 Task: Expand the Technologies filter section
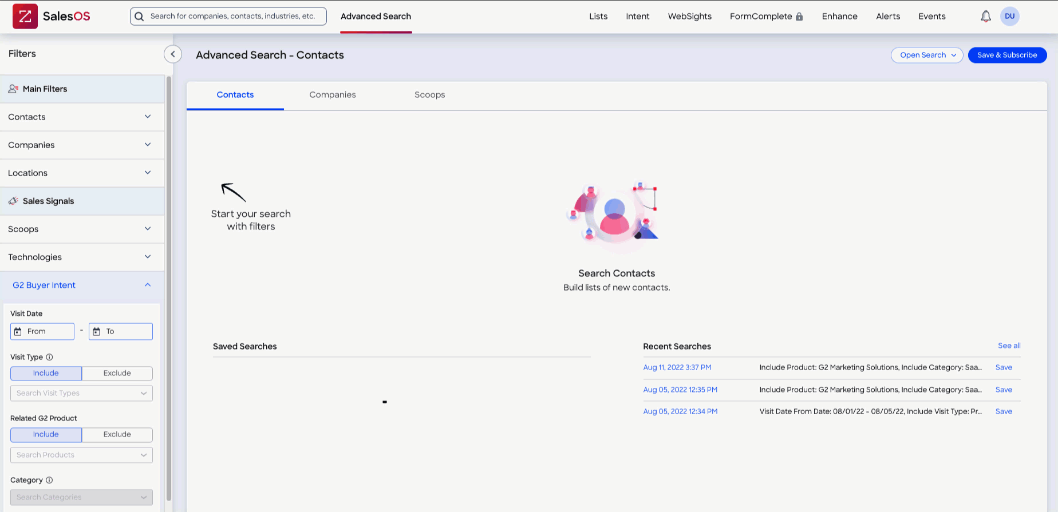click(x=82, y=257)
